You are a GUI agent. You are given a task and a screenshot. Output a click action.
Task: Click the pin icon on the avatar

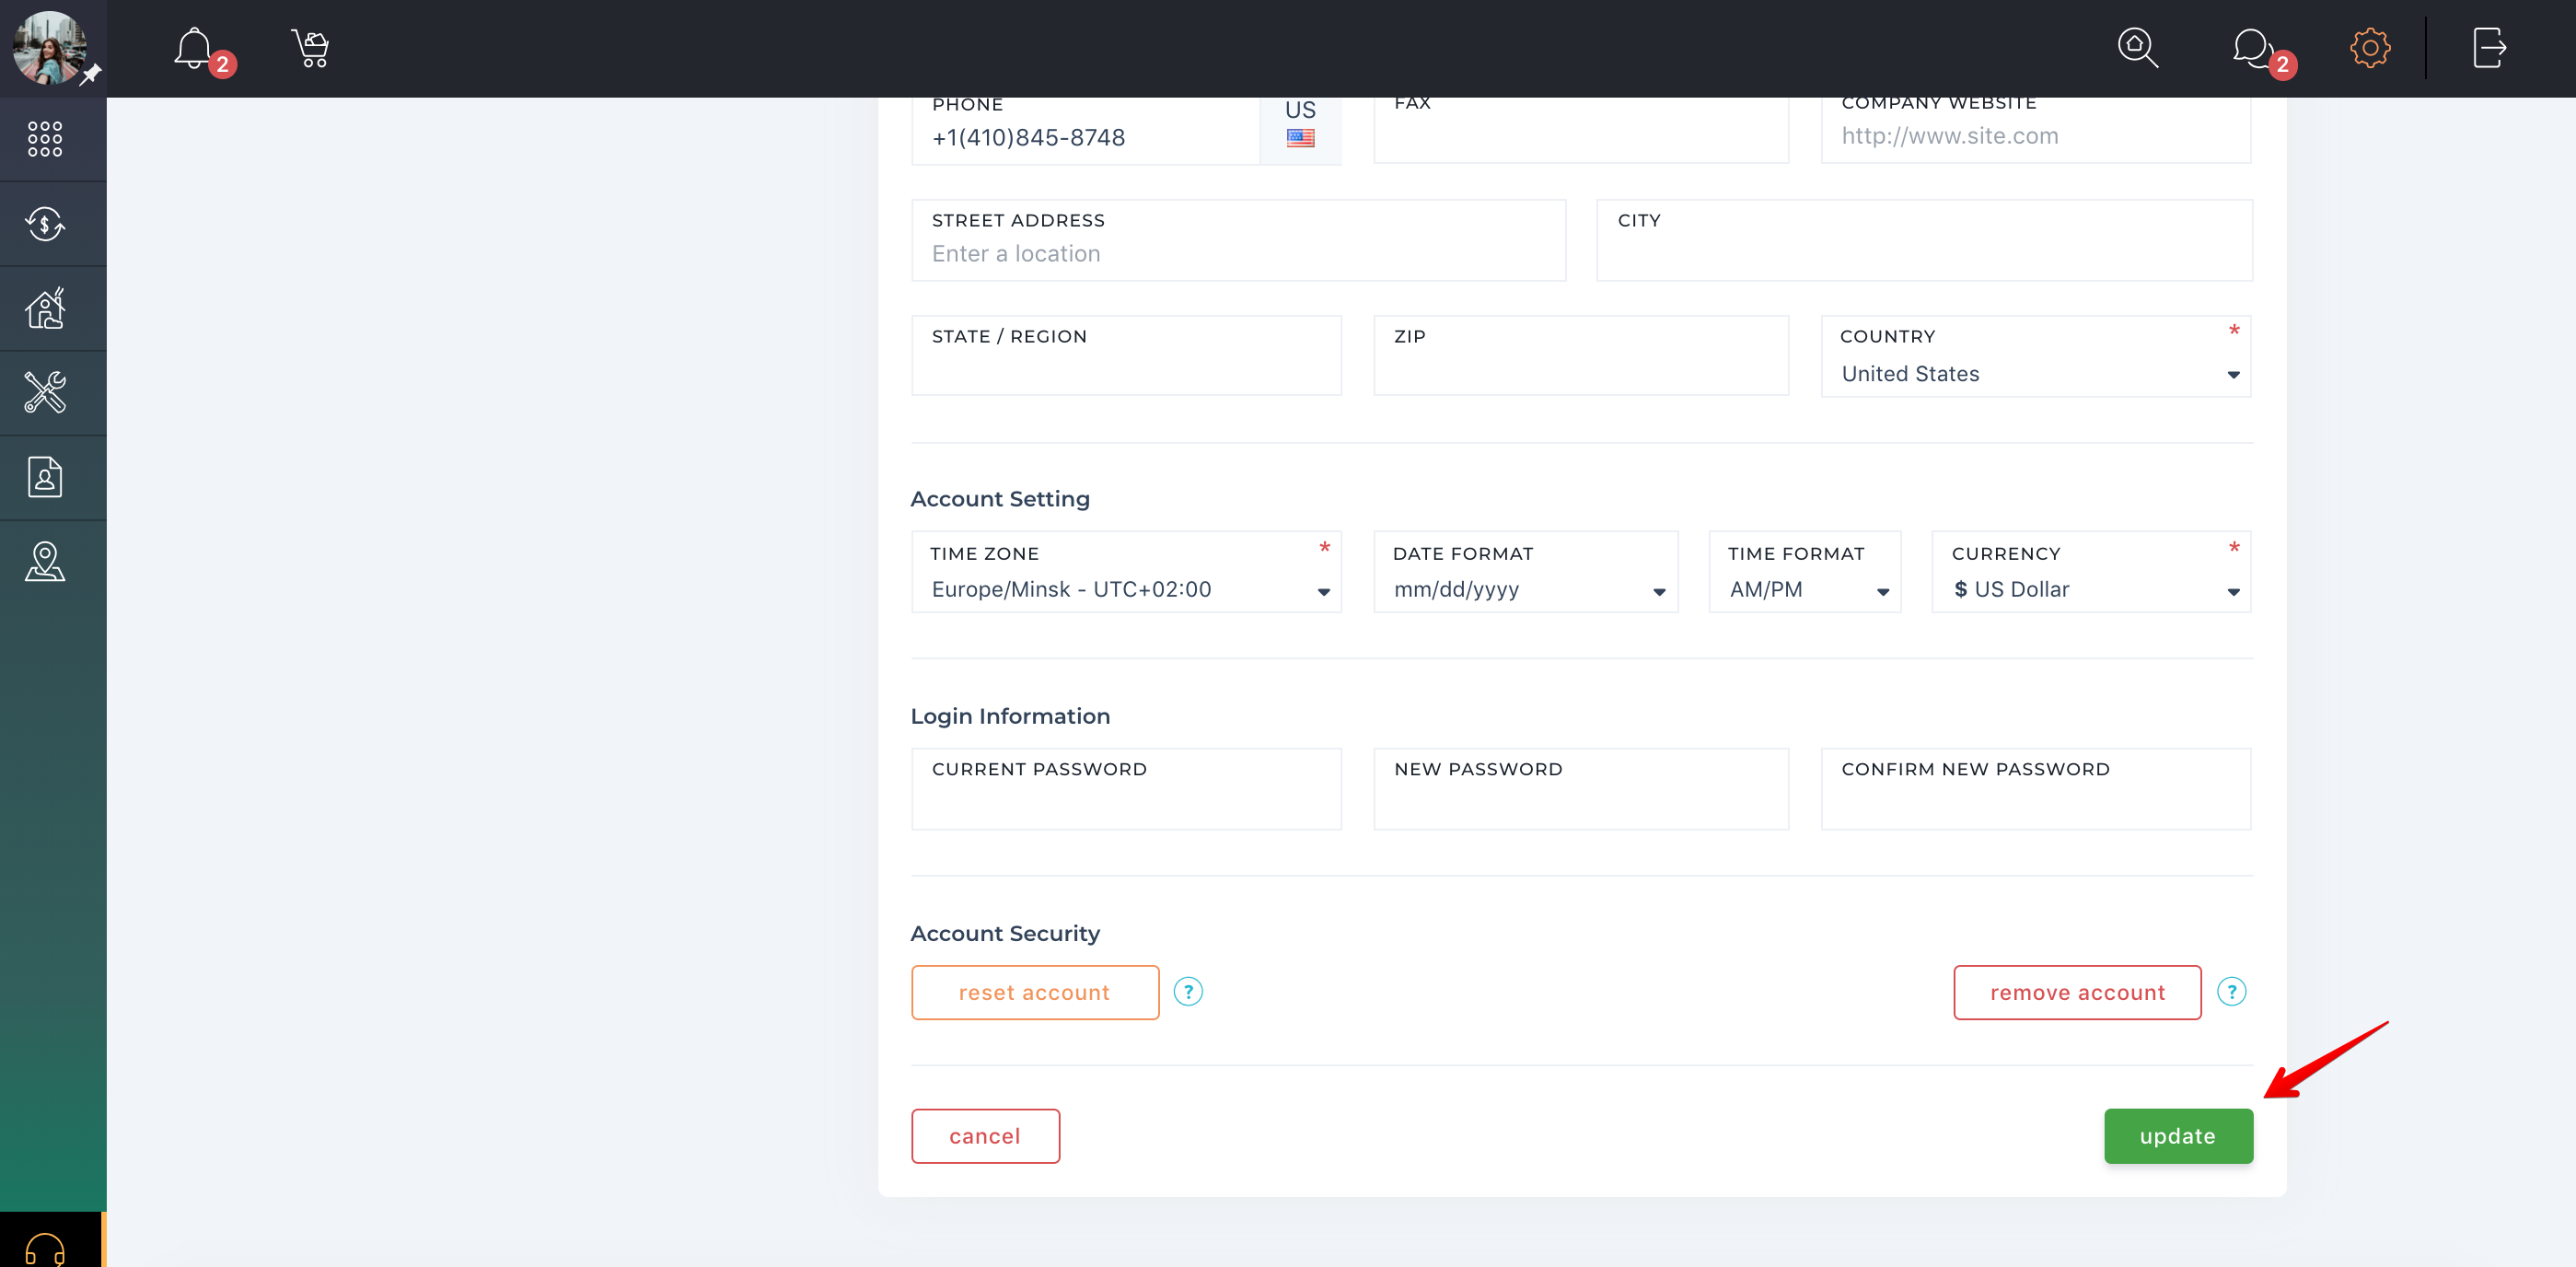pyautogui.click(x=91, y=75)
